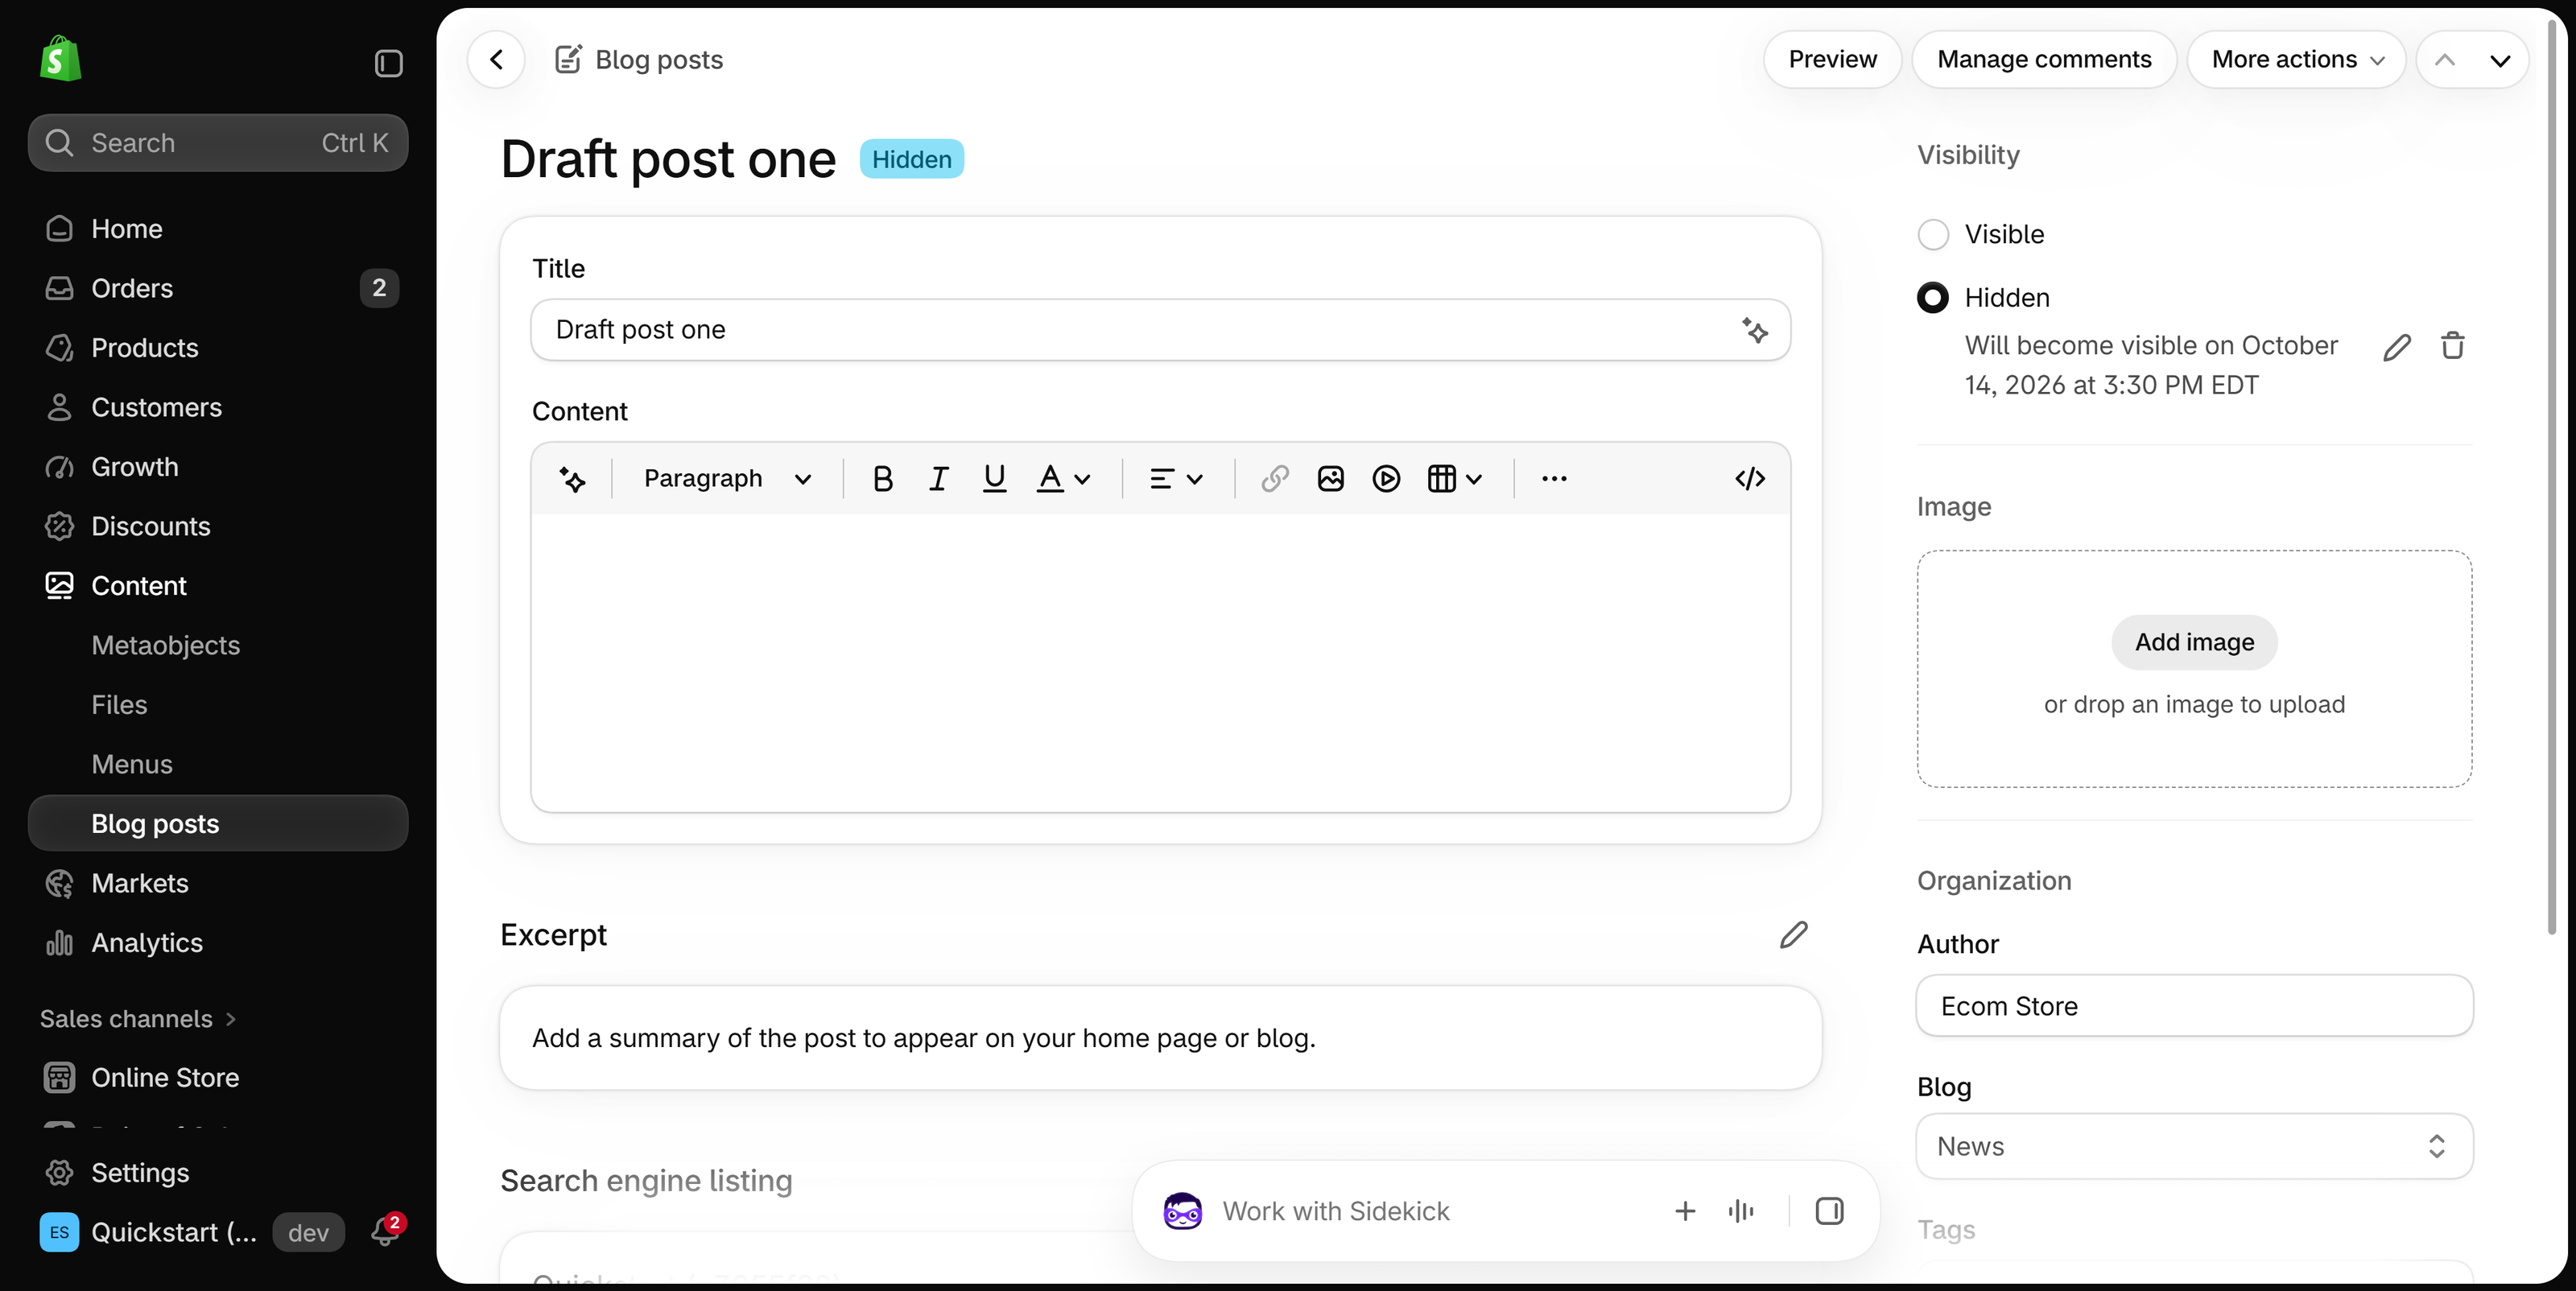Open the text alignment dropdown
The width and height of the screenshot is (2576, 1291).
point(1176,479)
